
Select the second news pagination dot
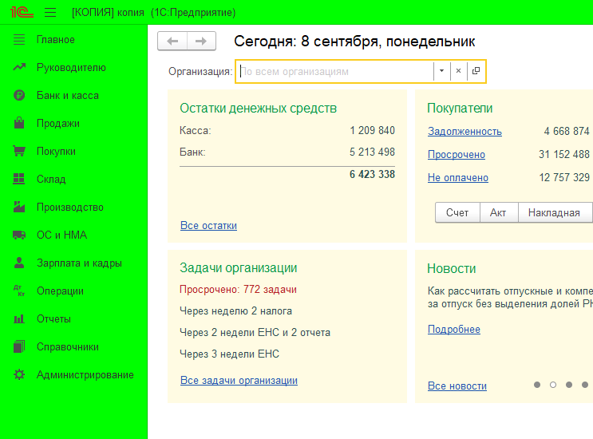click(x=552, y=385)
